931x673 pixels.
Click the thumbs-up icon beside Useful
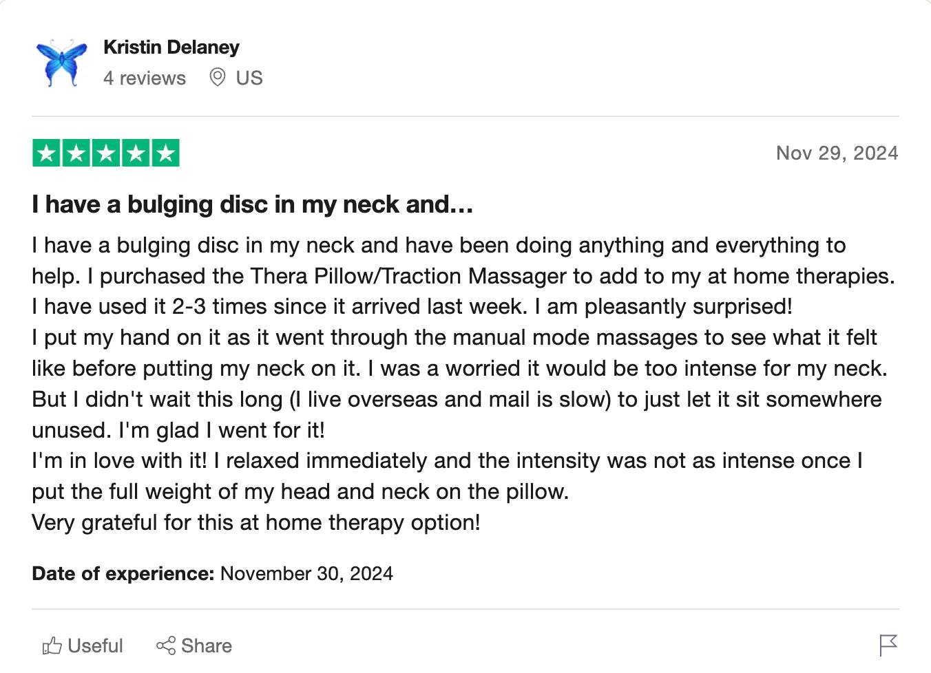click(52, 645)
